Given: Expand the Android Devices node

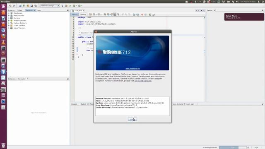Looking at the screenshot, I should 9,20.
